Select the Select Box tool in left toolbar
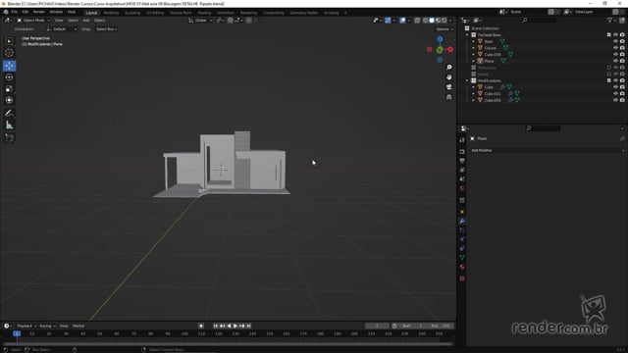Screen dimensions: 628x353 point(9,41)
